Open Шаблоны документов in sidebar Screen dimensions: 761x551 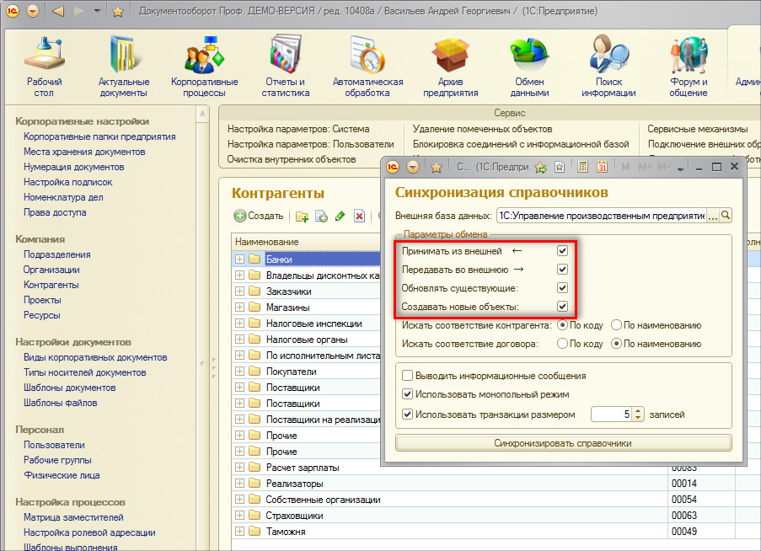[69, 388]
